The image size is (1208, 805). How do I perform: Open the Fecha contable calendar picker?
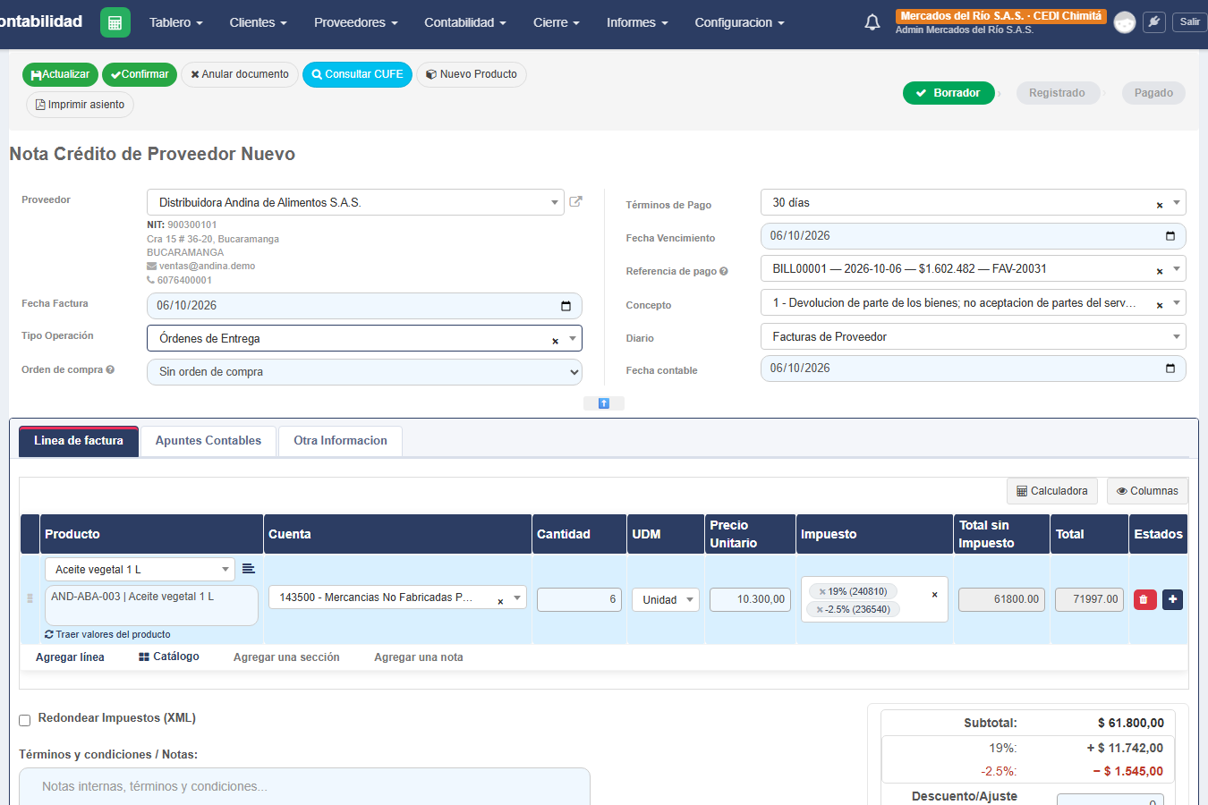tap(1170, 369)
